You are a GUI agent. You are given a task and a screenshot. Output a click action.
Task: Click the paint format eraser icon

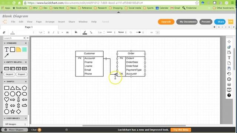[x=4, y=33]
